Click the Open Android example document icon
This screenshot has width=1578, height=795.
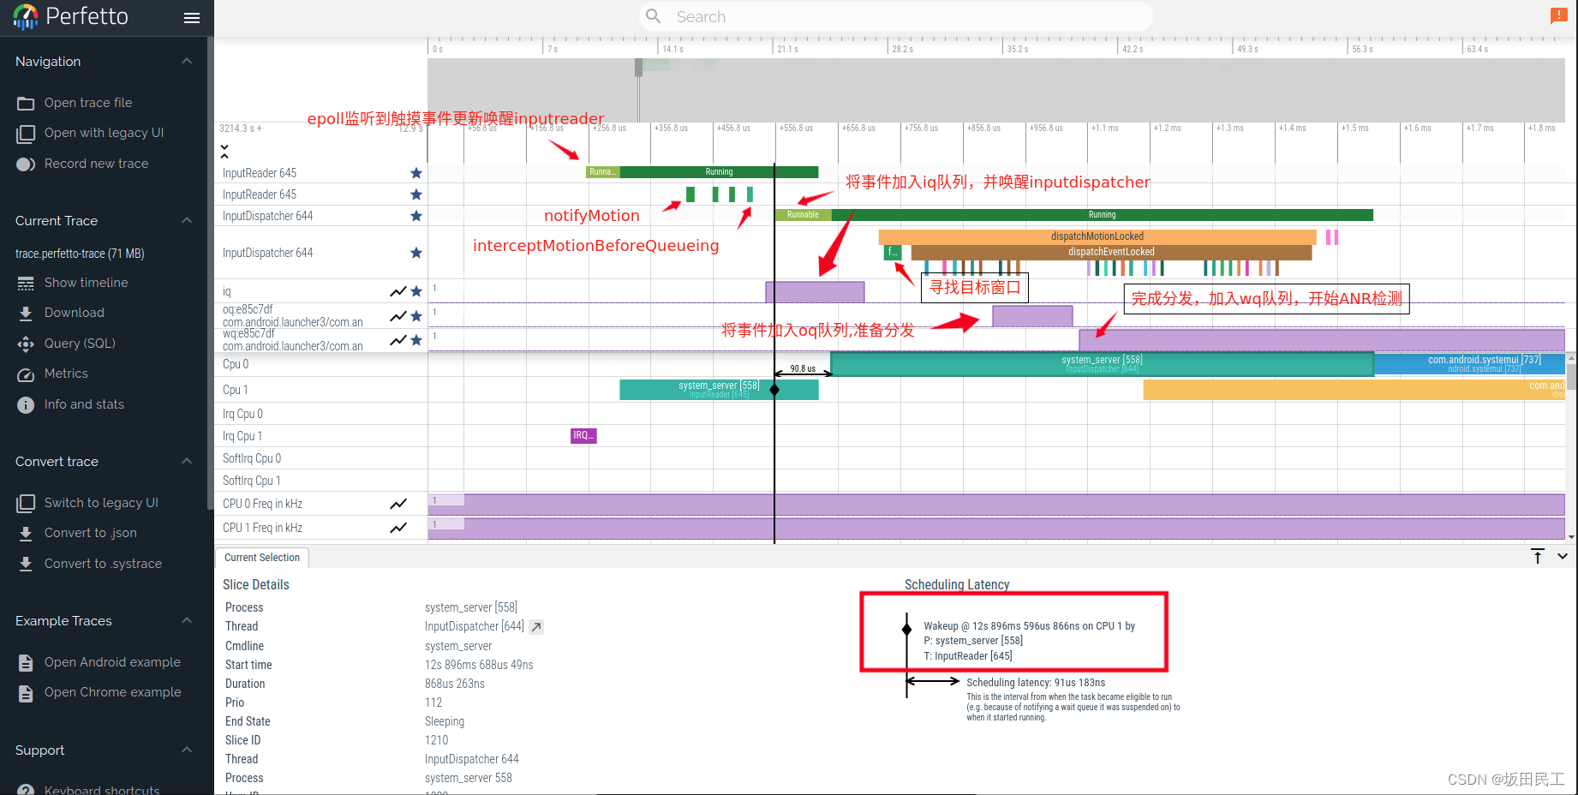(x=26, y=662)
